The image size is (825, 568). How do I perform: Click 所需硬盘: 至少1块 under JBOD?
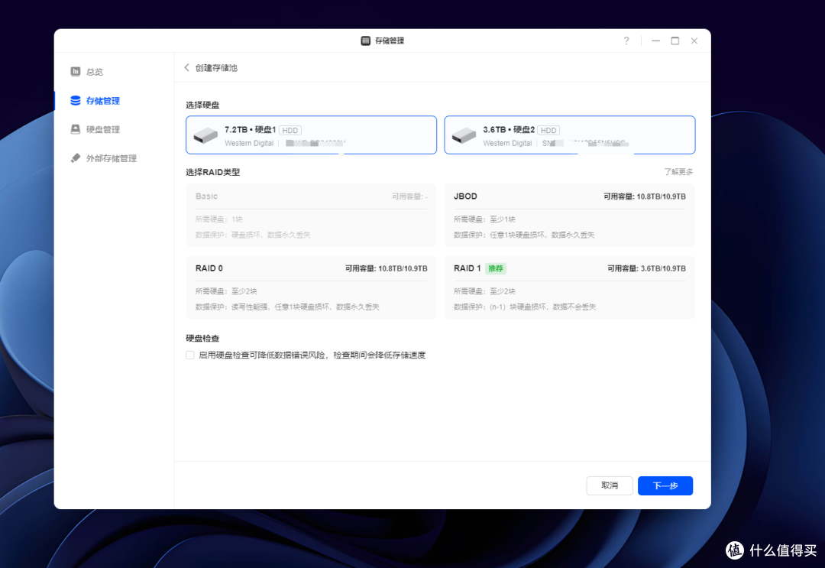[484, 219]
